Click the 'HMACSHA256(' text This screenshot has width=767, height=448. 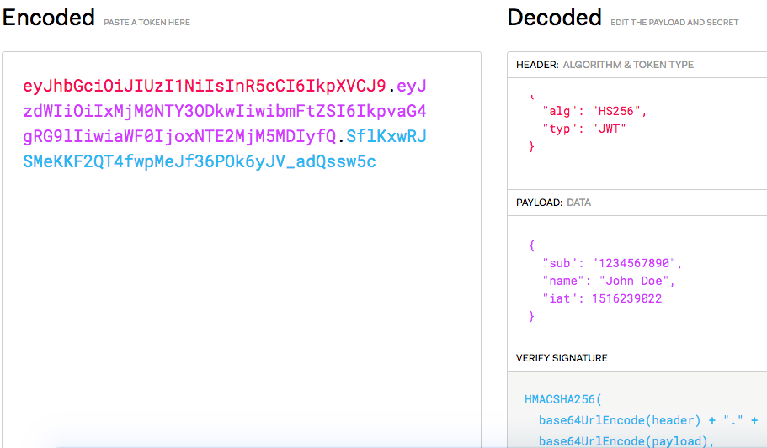pyautogui.click(x=563, y=399)
